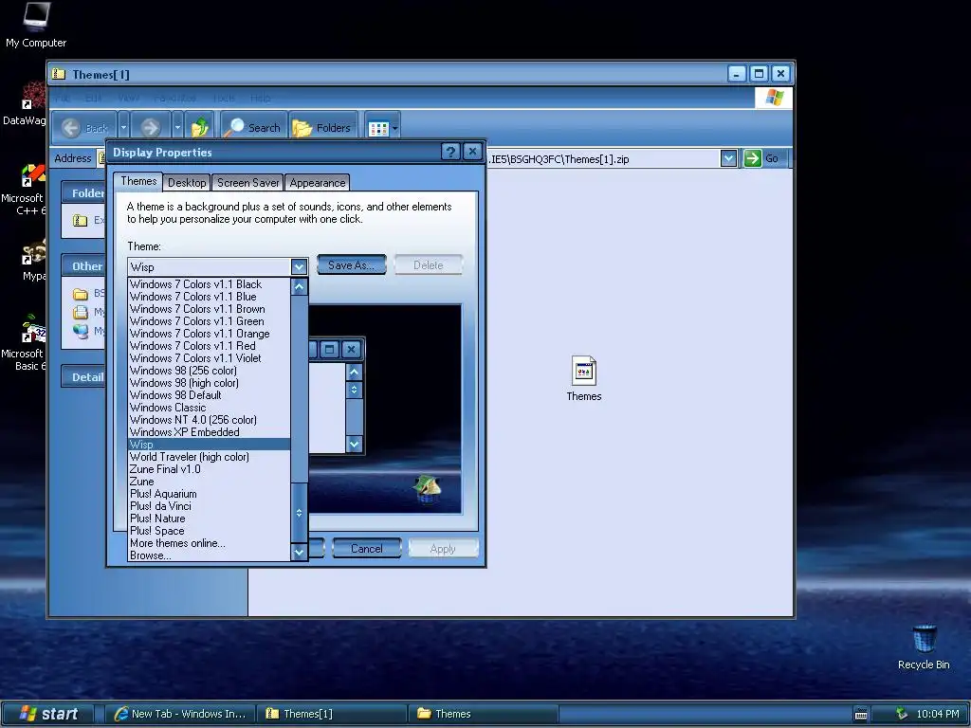The height and width of the screenshot is (728, 971).
Task: Open the Views toolbar button
Action: click(x=382, y=128)
